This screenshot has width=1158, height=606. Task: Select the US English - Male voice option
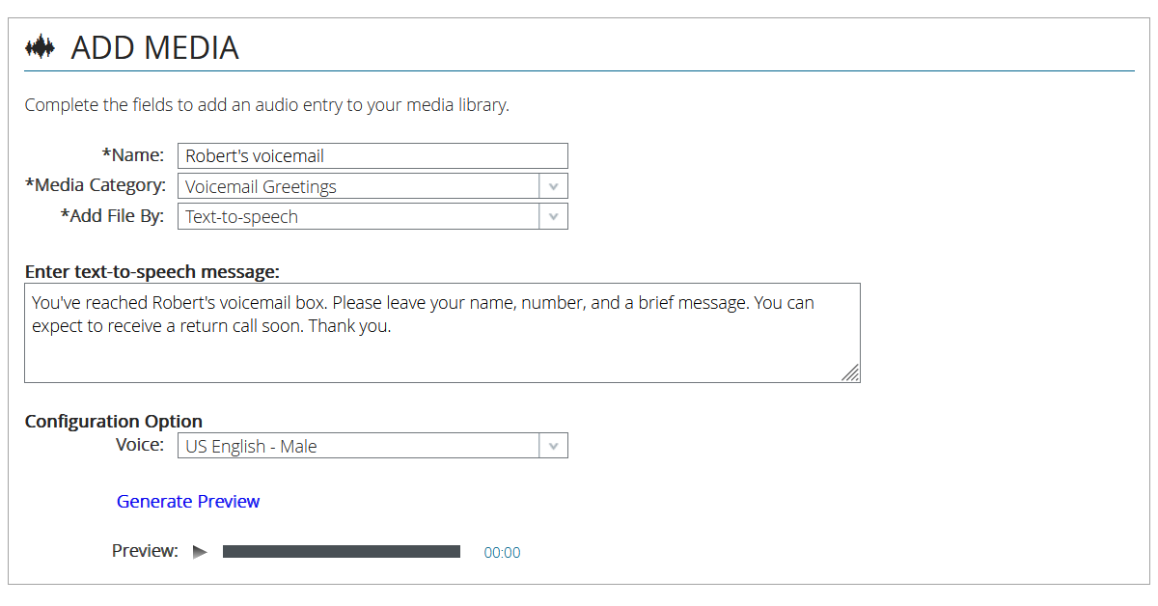tap(357, 445)
